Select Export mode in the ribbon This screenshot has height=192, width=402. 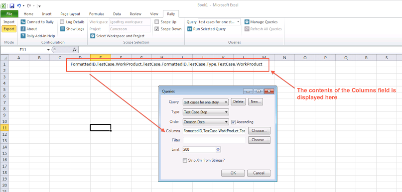(x=9, y=29)
